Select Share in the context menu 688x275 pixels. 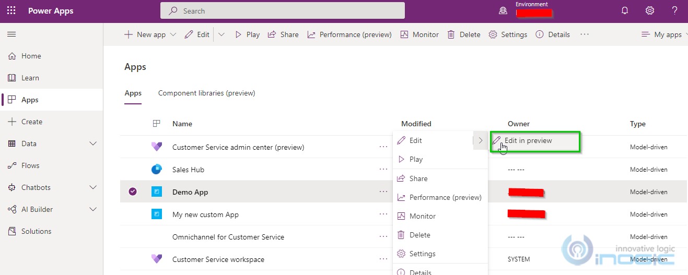[x=418, y=178]
